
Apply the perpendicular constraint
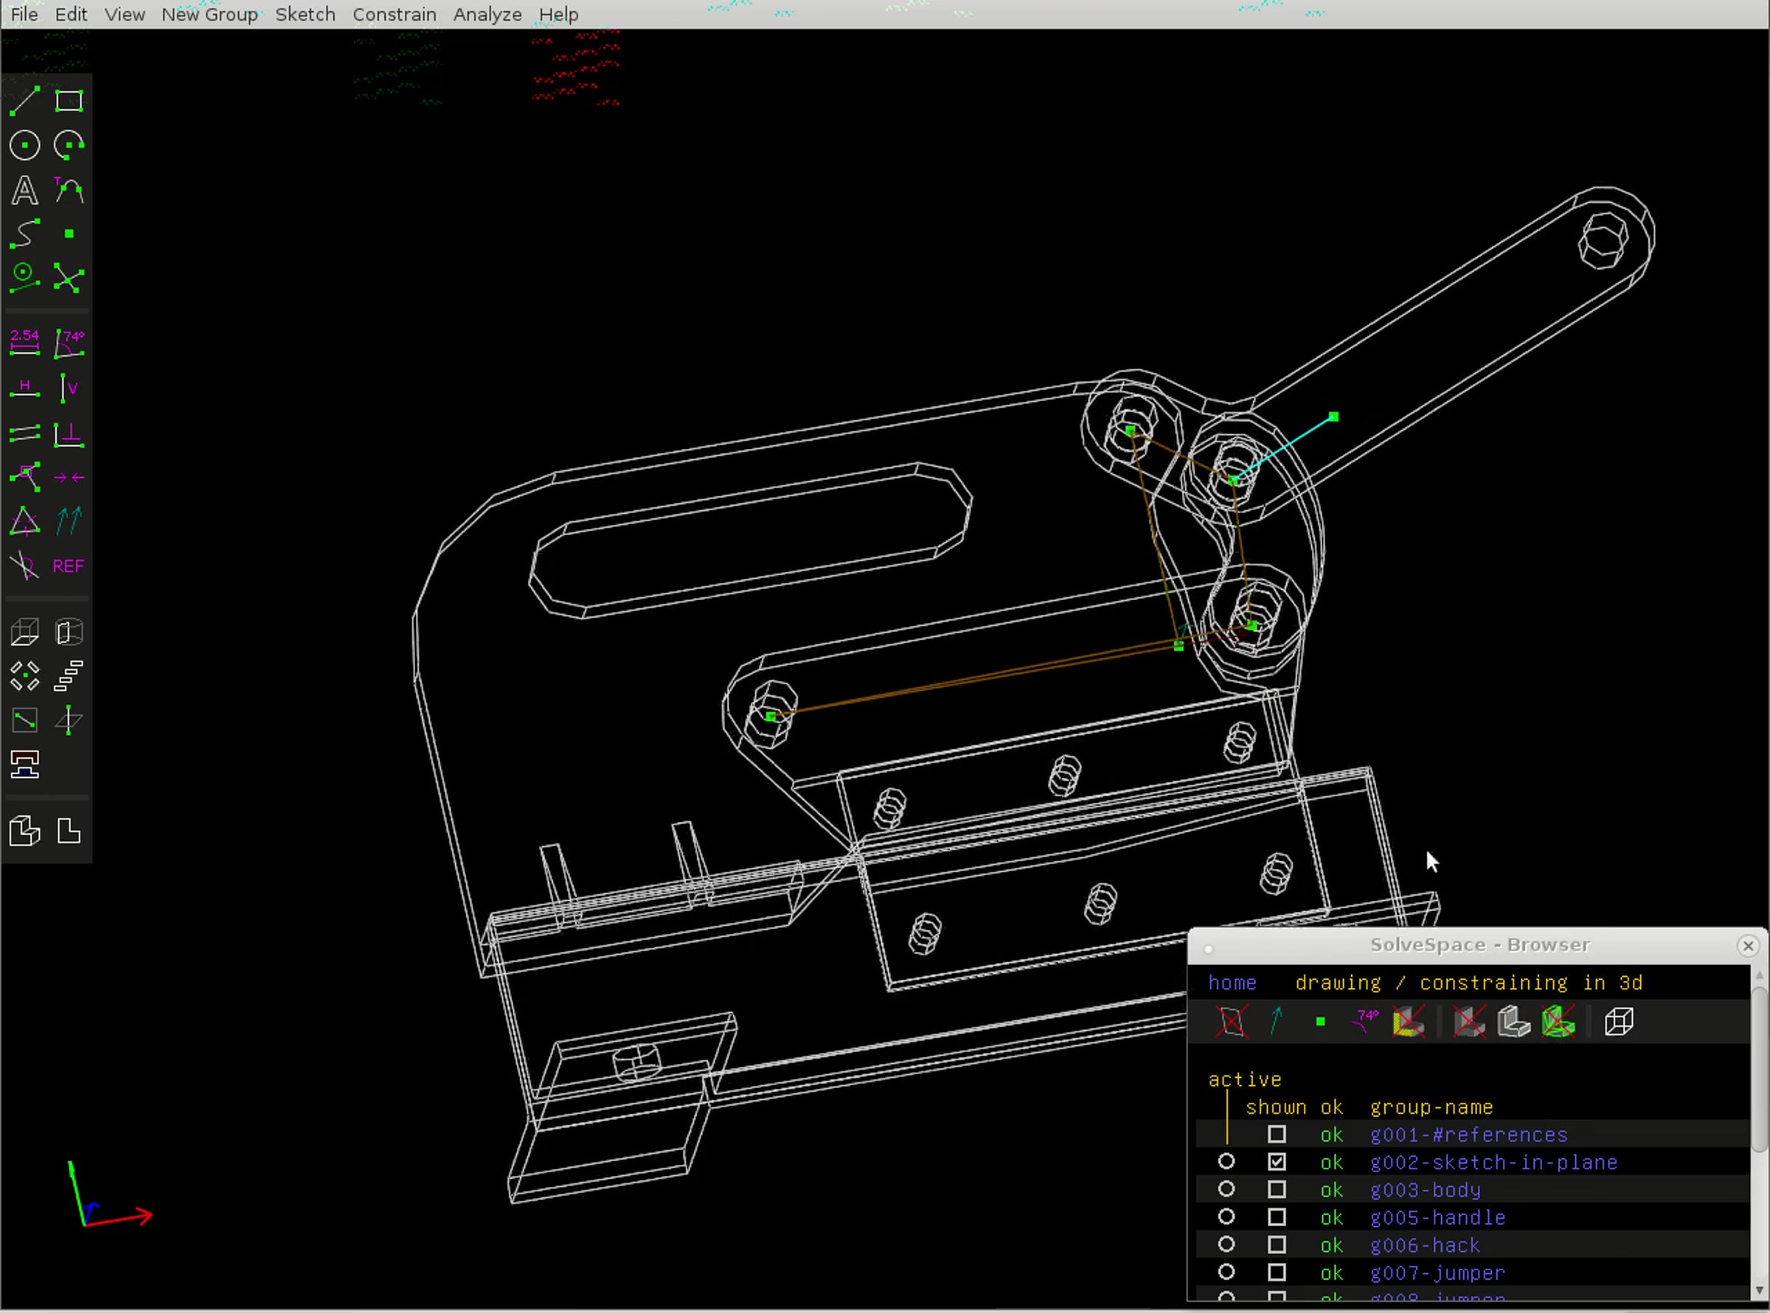click(x=69, y=433)
